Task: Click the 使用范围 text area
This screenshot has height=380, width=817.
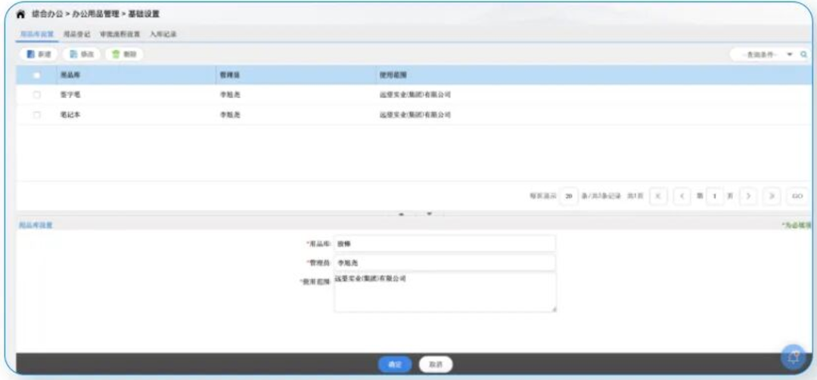Action: click(x=445, y=292)
